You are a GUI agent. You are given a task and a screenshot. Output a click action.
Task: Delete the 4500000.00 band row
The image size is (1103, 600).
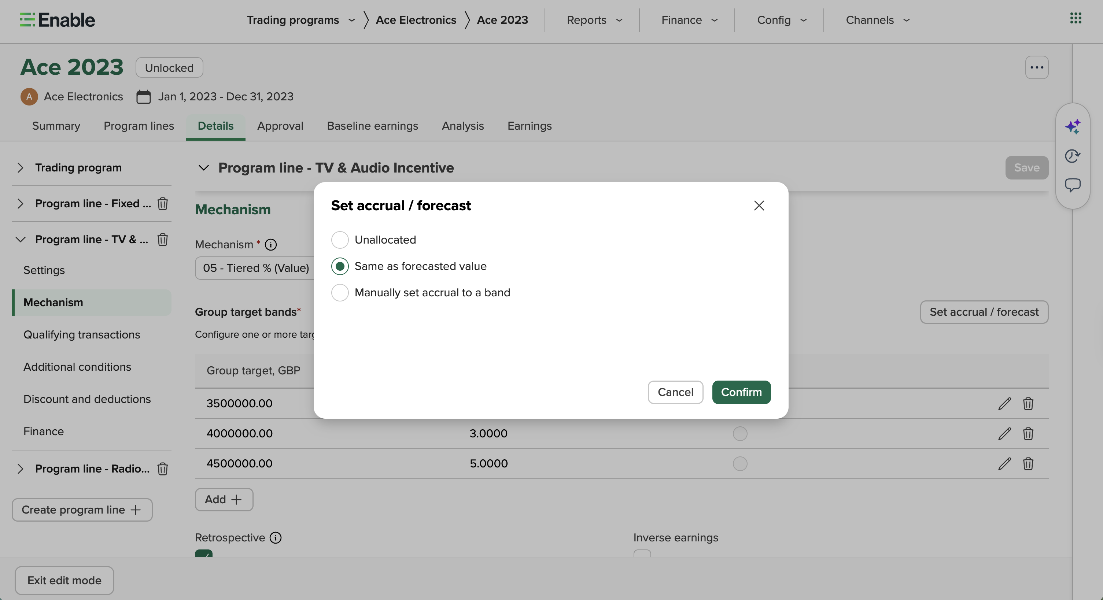(x=1028, y=463)
